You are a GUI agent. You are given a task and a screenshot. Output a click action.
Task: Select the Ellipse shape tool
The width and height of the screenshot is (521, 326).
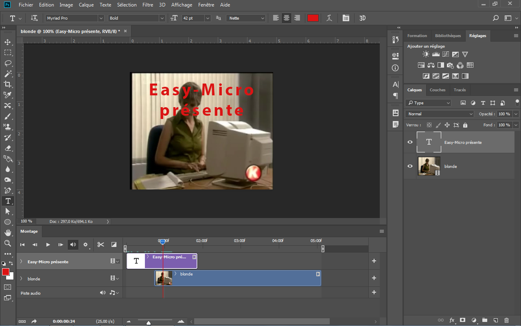click(7, 222)
